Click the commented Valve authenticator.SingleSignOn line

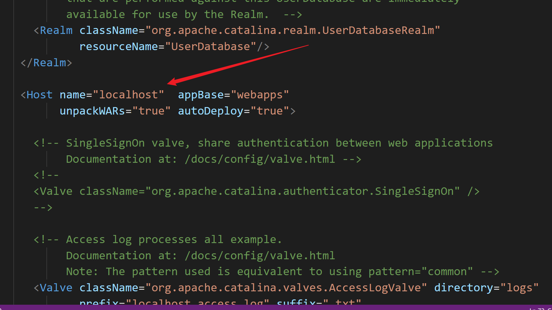point(257,191)
